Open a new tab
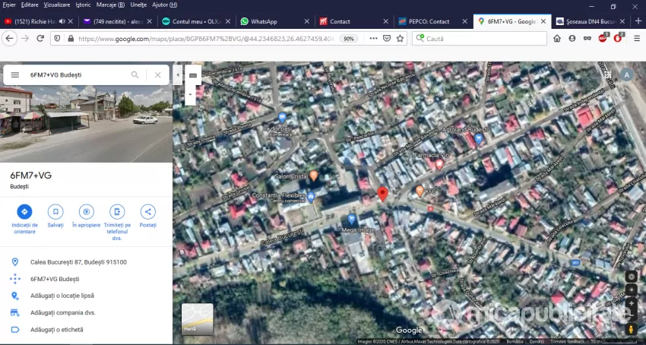The height and width of the screenshot is (345, 646). pos(638,21)
